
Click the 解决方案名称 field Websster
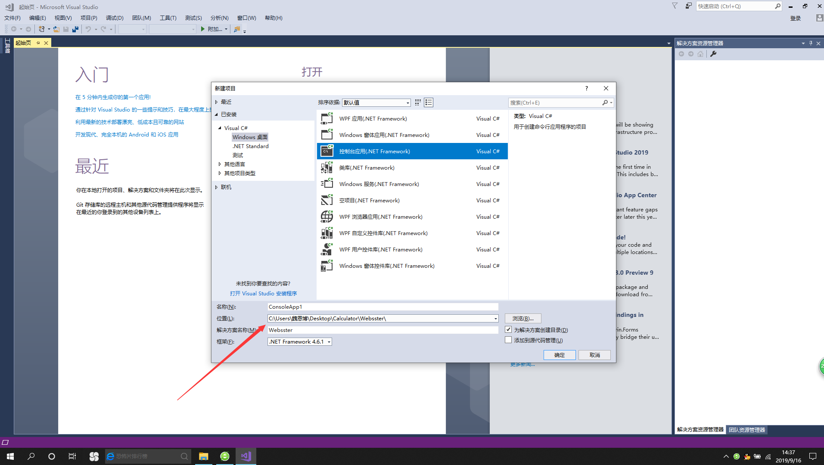click(x=382, y=330)
